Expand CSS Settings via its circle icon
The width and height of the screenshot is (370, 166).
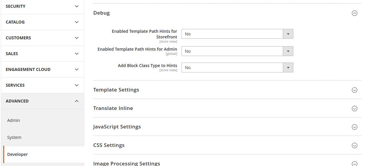pyautogui.click(x=354, y=145)
